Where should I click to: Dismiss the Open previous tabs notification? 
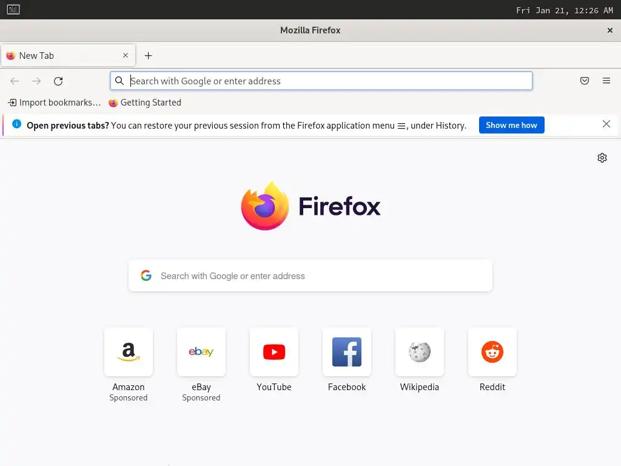[x=606, y=124]
